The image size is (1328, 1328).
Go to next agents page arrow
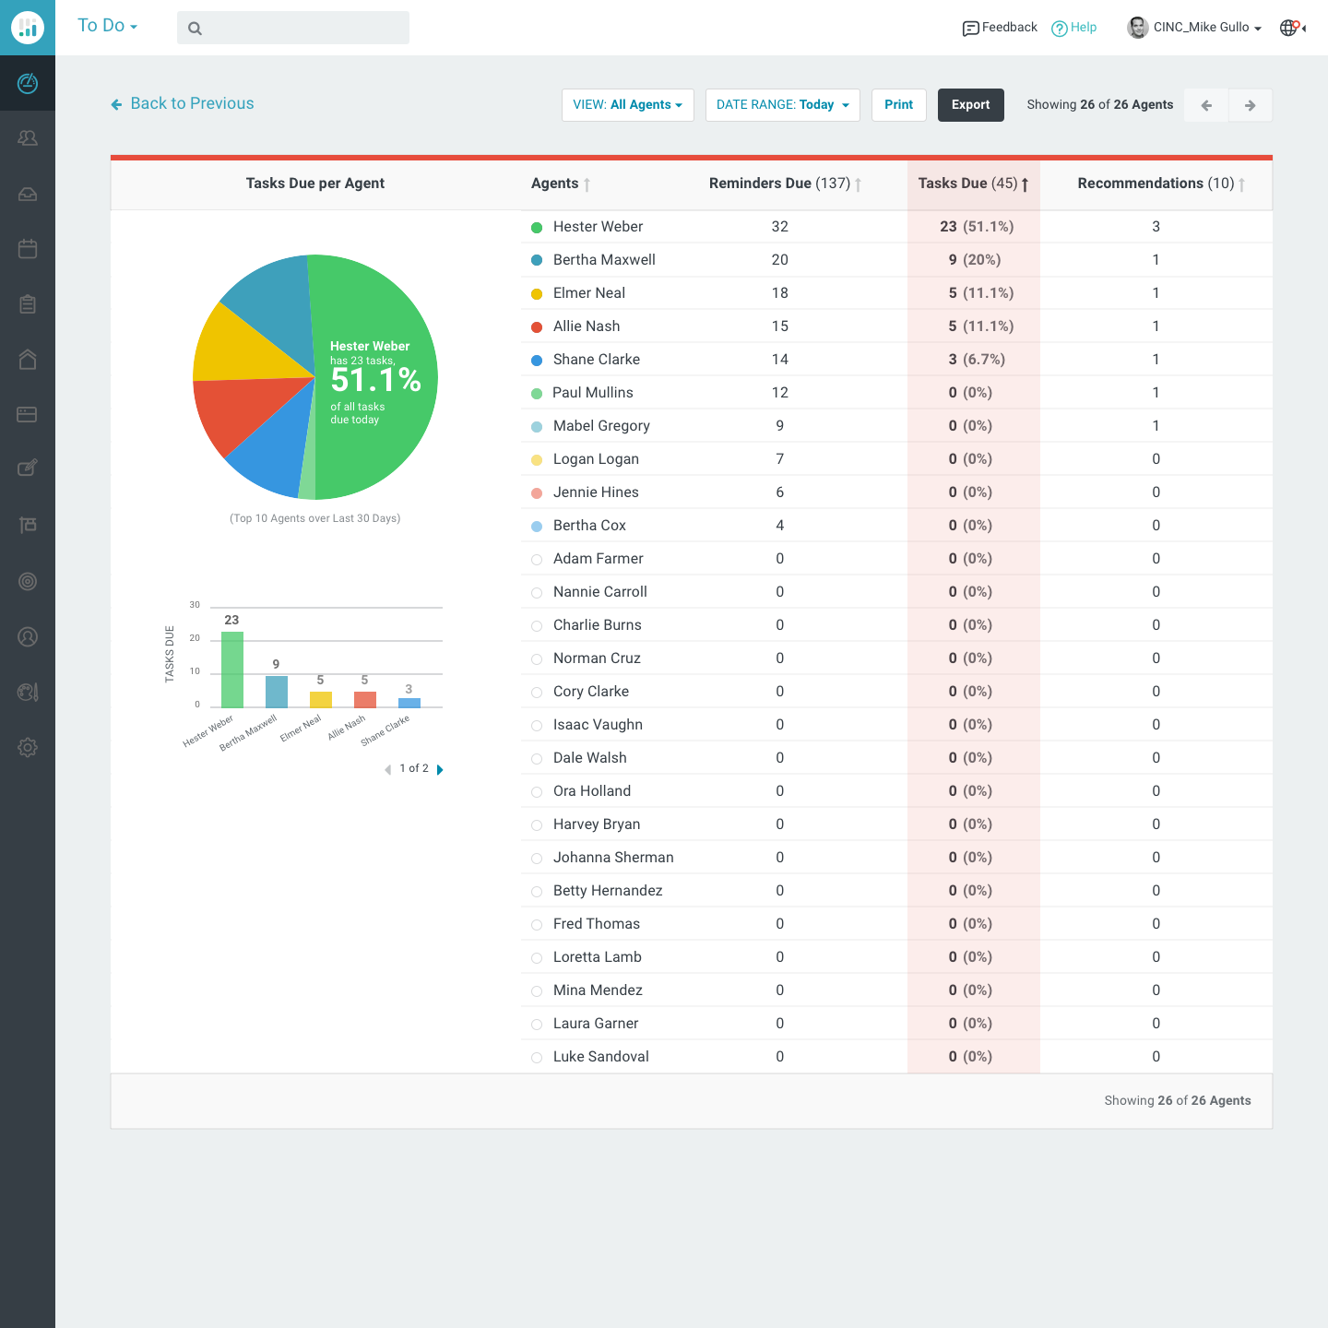coord(1251,105)
